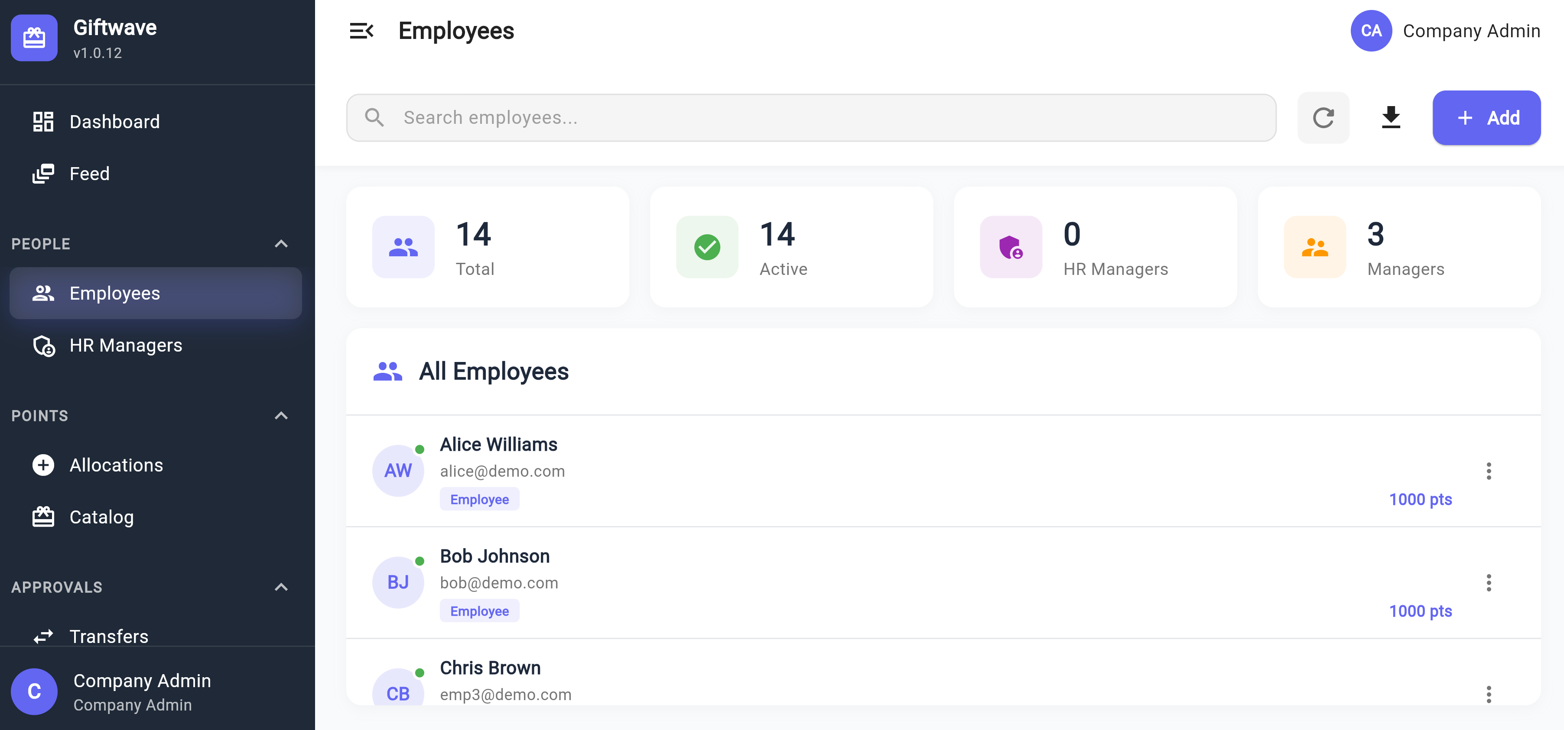Click the All Employees heading
The image size is (1564, 730).
point(494,371)
